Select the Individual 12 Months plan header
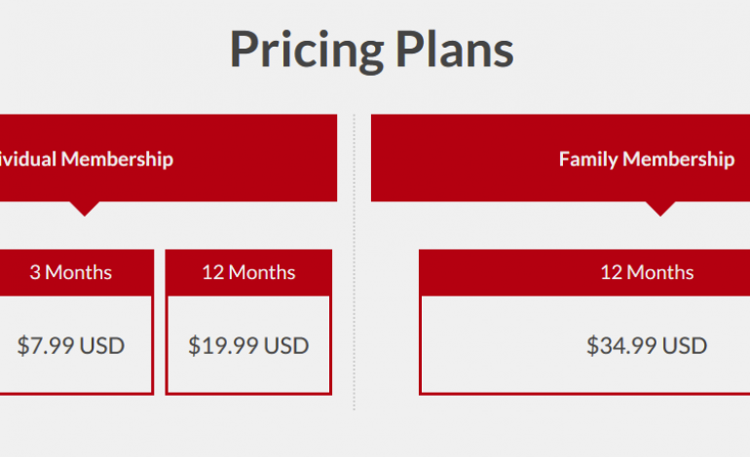The width and height of the screenshot is (750, 457). [248, 272]
